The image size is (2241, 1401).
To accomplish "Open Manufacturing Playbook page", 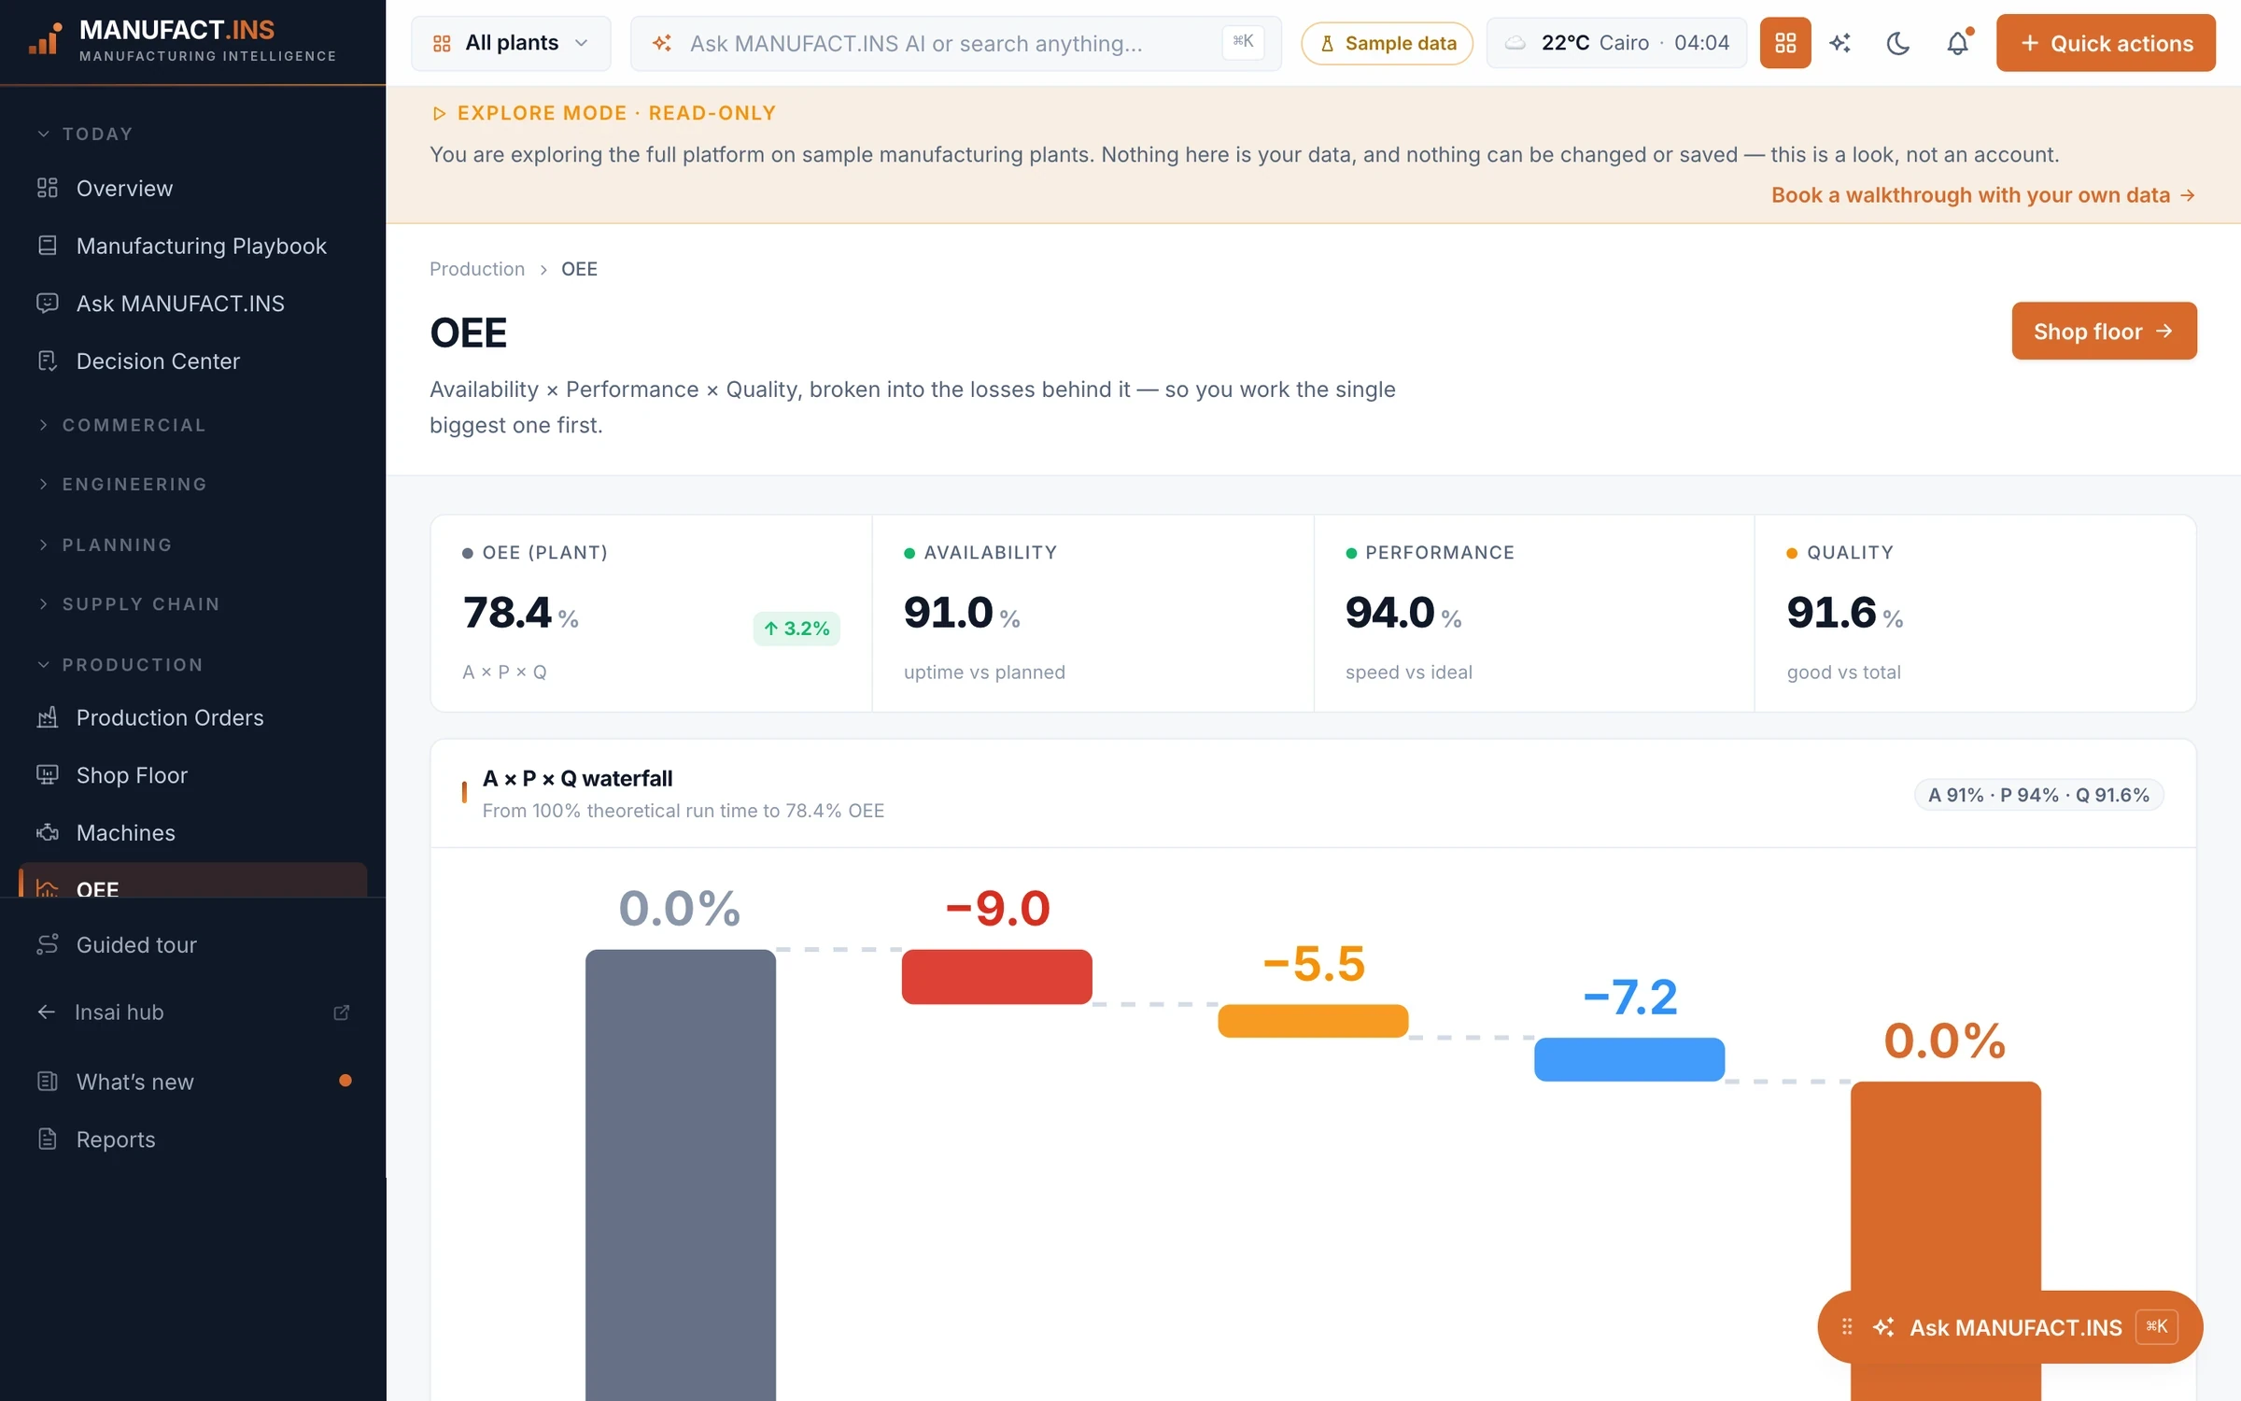I will pyautogui.click(x=193, y=246).
